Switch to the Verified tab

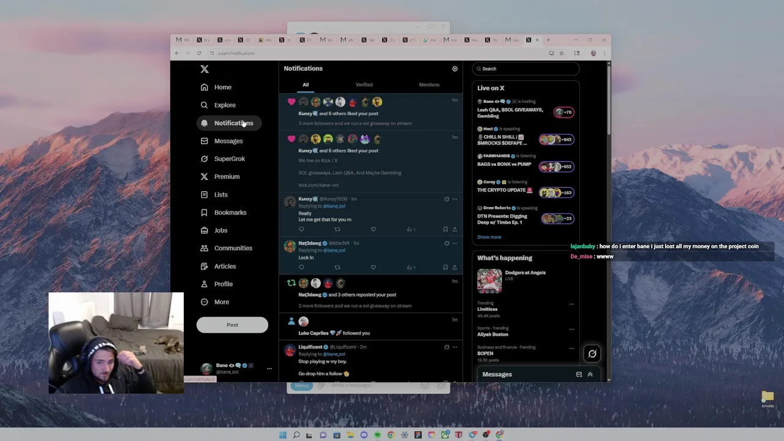pyautogui.click(x=364, y=85)
